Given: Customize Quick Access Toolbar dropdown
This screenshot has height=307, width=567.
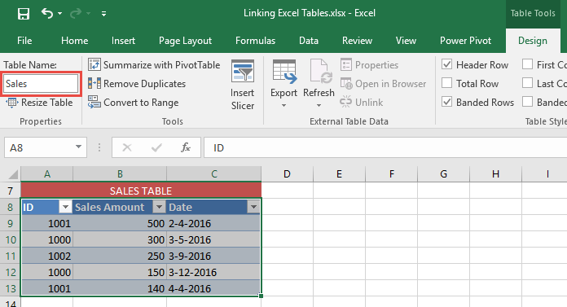Looking at the screenshot, I should coord(103,14).
